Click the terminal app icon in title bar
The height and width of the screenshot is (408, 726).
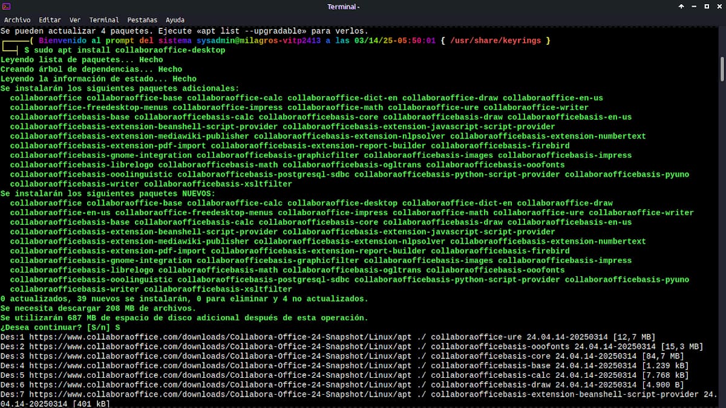[x=7, y=7]
